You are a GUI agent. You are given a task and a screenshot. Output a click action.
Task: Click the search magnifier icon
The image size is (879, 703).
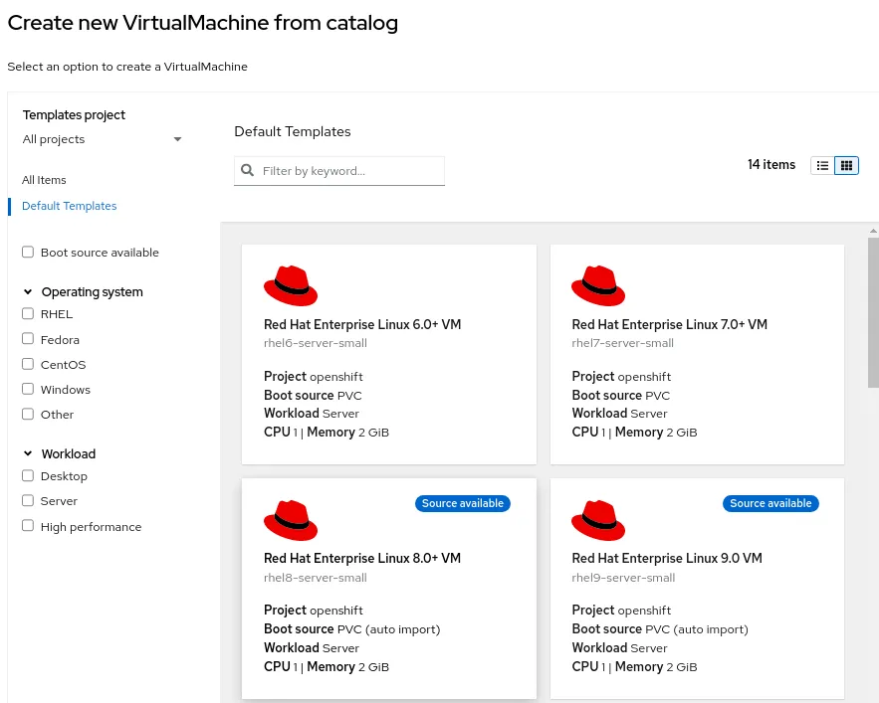point(247,170)
